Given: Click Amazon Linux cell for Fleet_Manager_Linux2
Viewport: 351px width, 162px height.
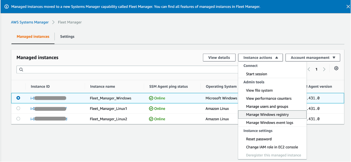Looking at the screenshot, I should [x=217, y=119].
